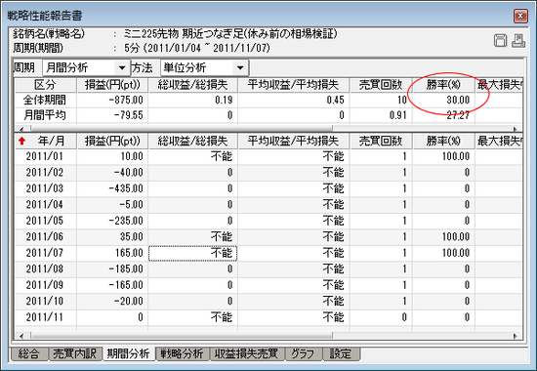The width and height of the screenshot is (537, 371).
Task: Click lower table 総収益/総損失 header
Action: (x=192, y=141)
